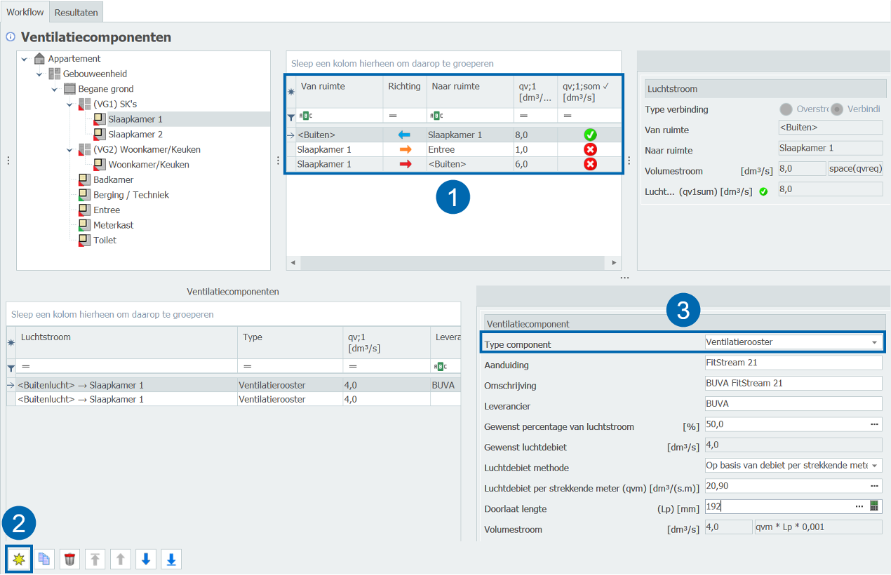Collapse the (VG2) Woonkamer/Keuken tree node
The image size is (891, 575).
pyautogui.click(x=69, y=150)
